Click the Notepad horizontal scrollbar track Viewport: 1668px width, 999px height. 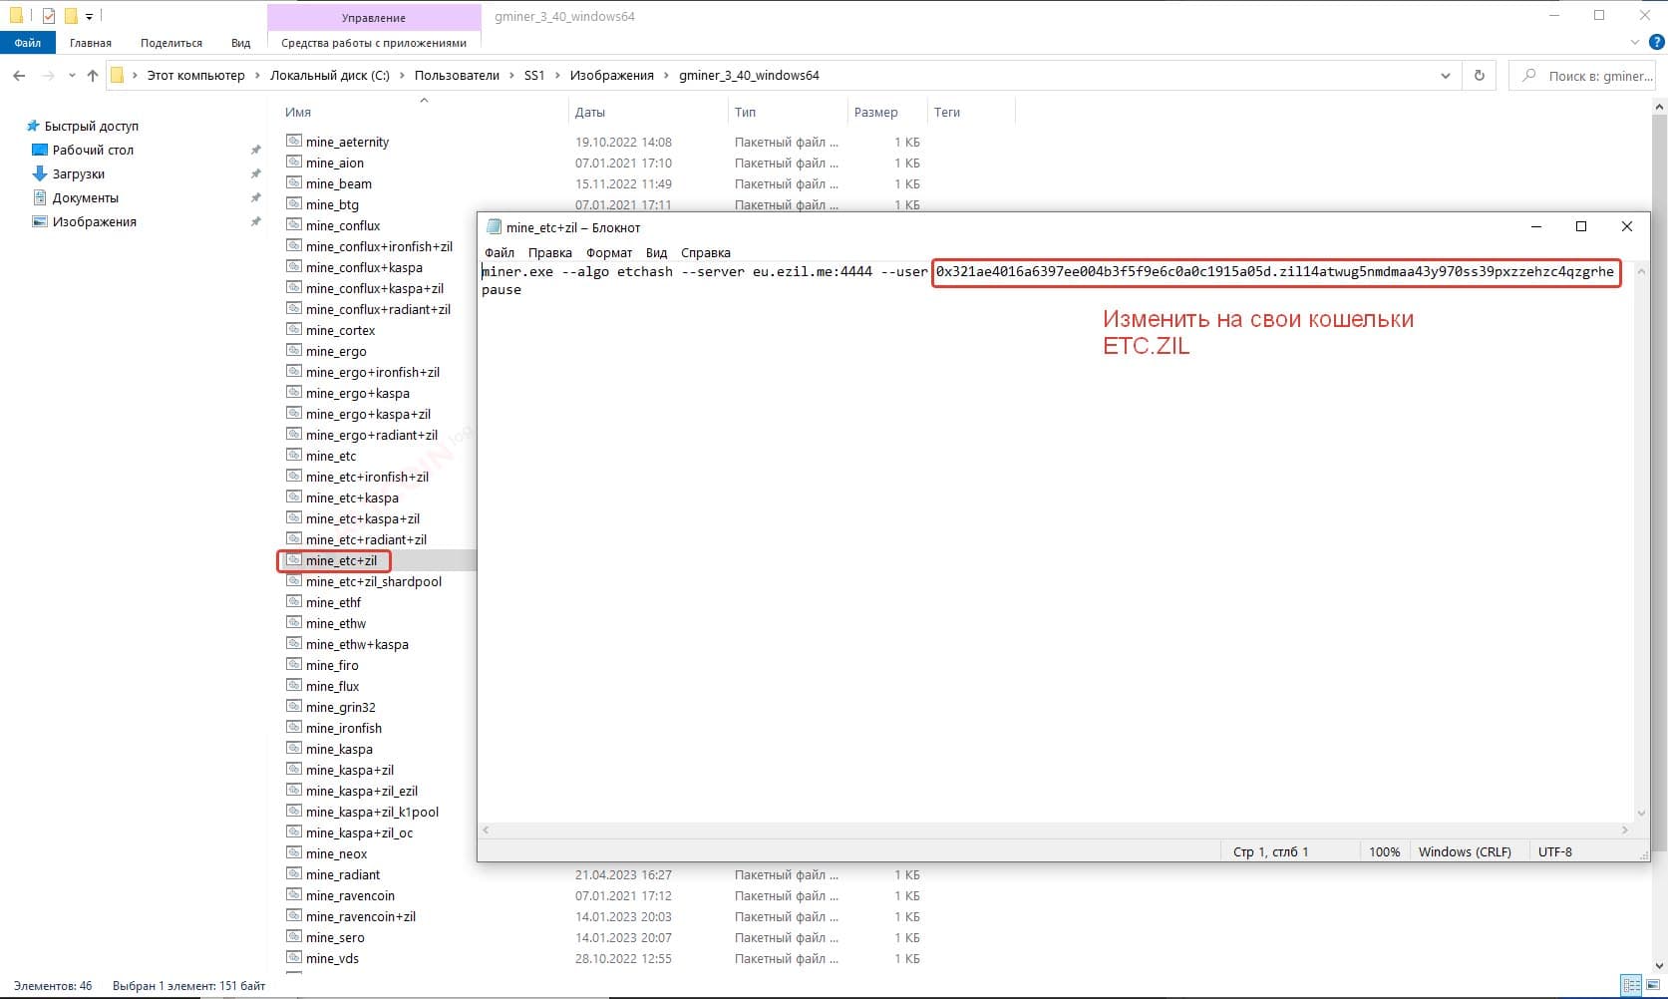(1056, 830)
